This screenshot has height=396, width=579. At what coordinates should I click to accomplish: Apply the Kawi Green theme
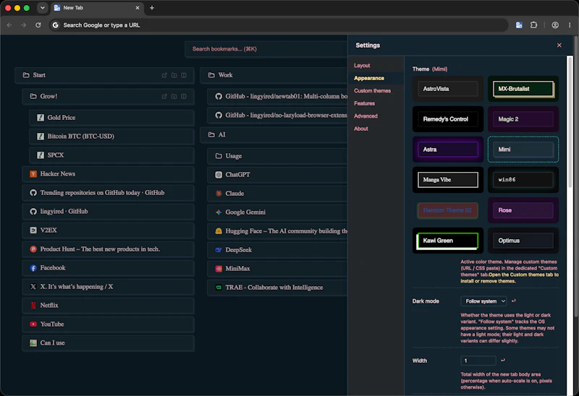[x=448, y=241]
